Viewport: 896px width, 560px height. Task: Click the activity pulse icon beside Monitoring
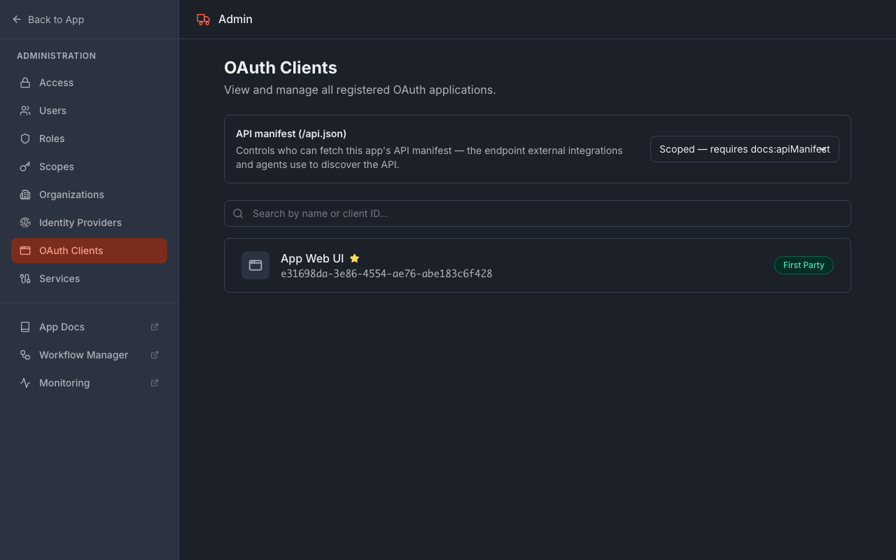point(25,383)
